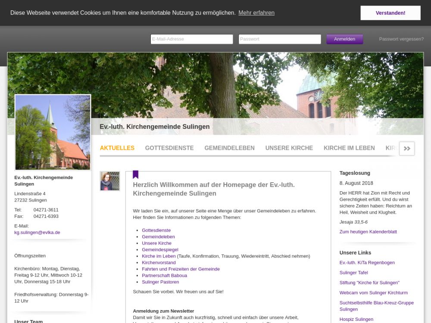Open the KIRCHE IM LEBEN tab
The width and height of the screenshot is (431, 323).
click(349, 148)
